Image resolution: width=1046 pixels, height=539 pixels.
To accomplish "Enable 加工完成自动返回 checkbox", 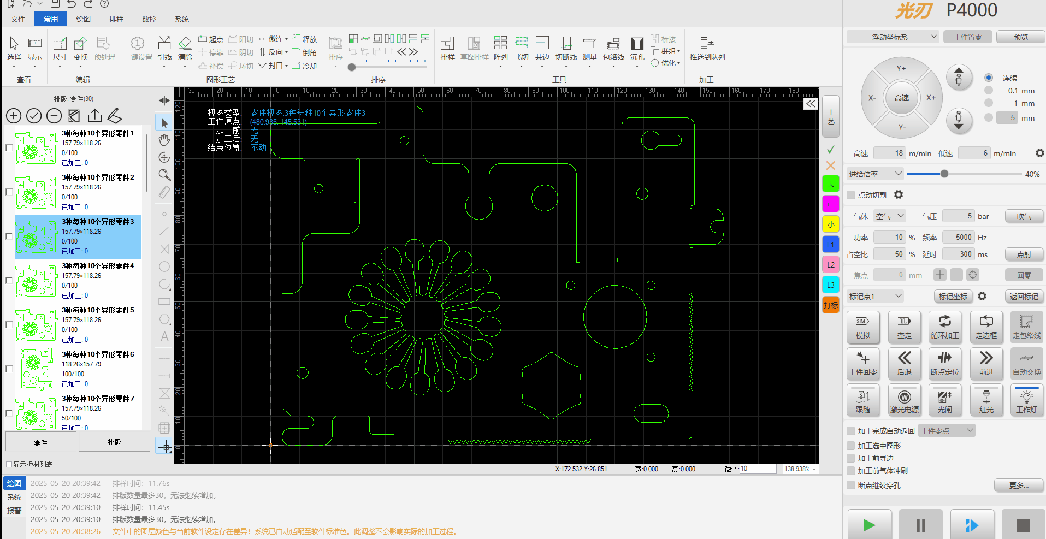I will coord(850,431).
